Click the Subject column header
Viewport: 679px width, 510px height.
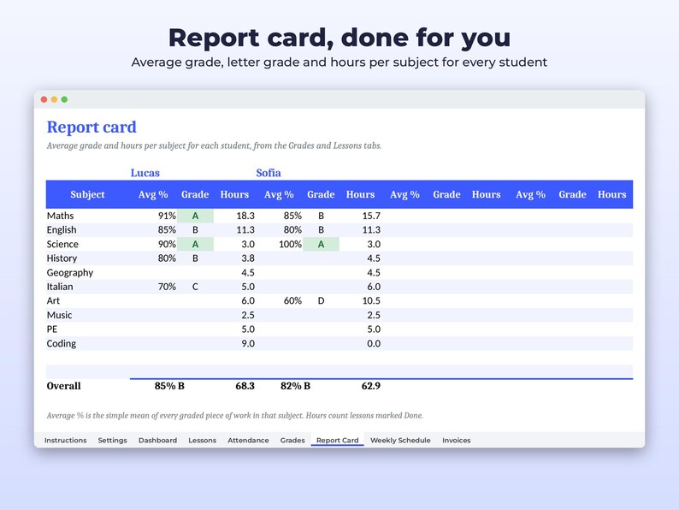pos(87,194)
